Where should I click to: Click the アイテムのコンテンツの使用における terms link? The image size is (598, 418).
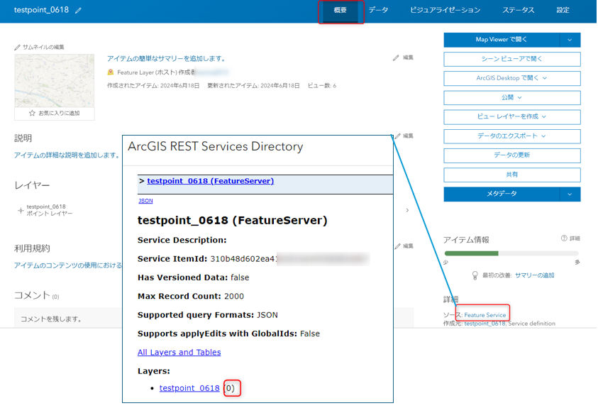tap(68, 265)
